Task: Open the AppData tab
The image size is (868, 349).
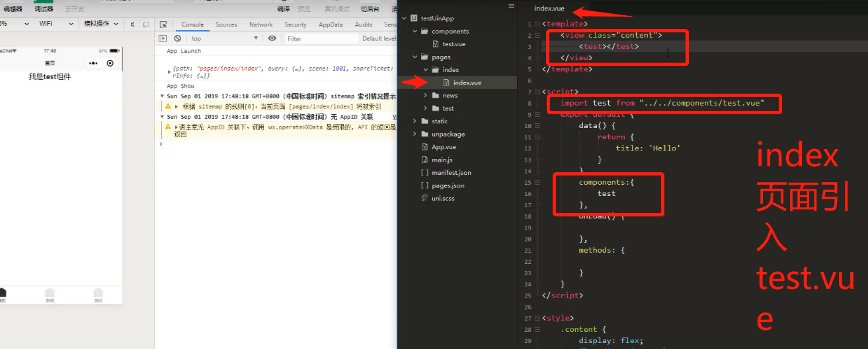Action: 331,24
